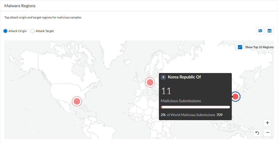This screenshot has height=144, width=278.
Task: Click the rank 4 badge in tooltip
Action: pyautogui.click(x=163, y=77)
